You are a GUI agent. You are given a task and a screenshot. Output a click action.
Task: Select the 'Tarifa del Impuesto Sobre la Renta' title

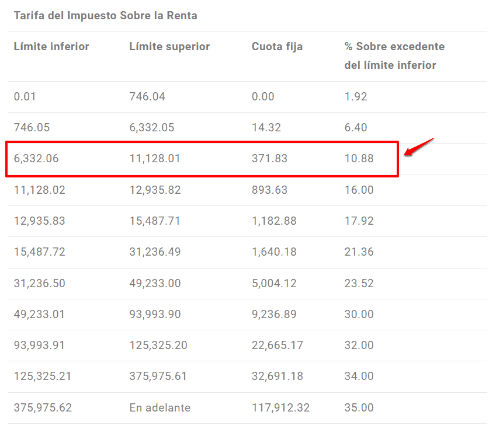(x=105, y=16)
